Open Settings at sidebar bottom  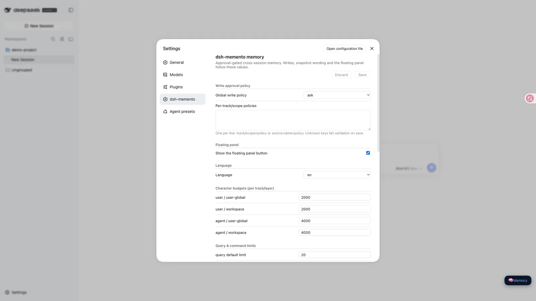(16, 292)
